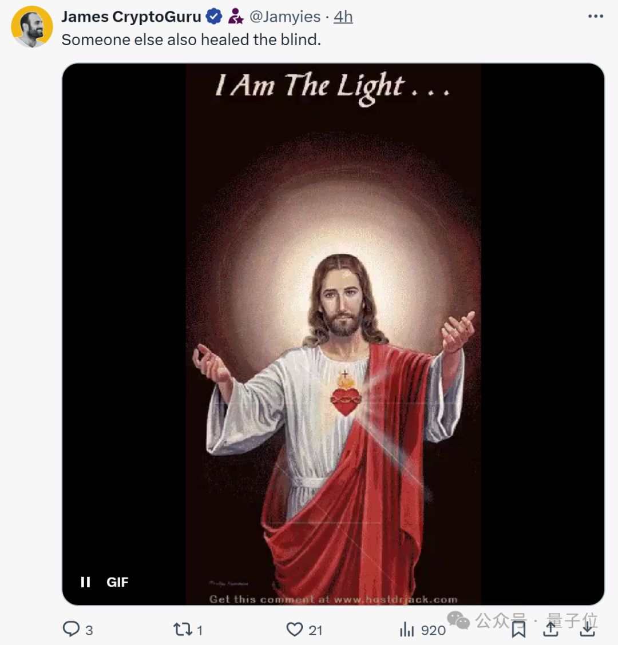The height and width of the screenshot is (645, 618).
Task: Click the share upload icon
Action: click(x=550, y=628)
